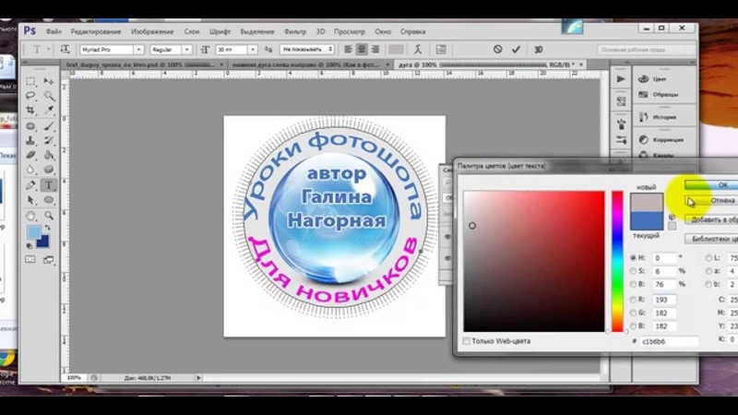This screenshot has height=415, width=738.
Task: Select the Clone Stamp tool
Action: tap(30, 140)
